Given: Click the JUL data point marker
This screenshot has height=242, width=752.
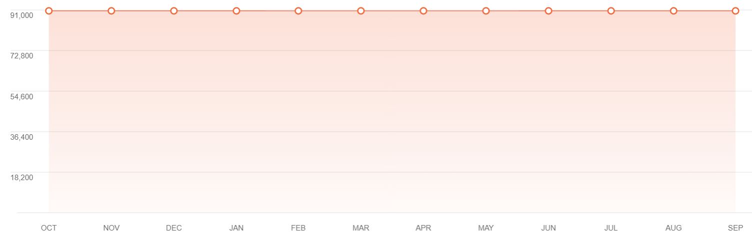Looking at the screenshot, I should [x=611, y=11].
